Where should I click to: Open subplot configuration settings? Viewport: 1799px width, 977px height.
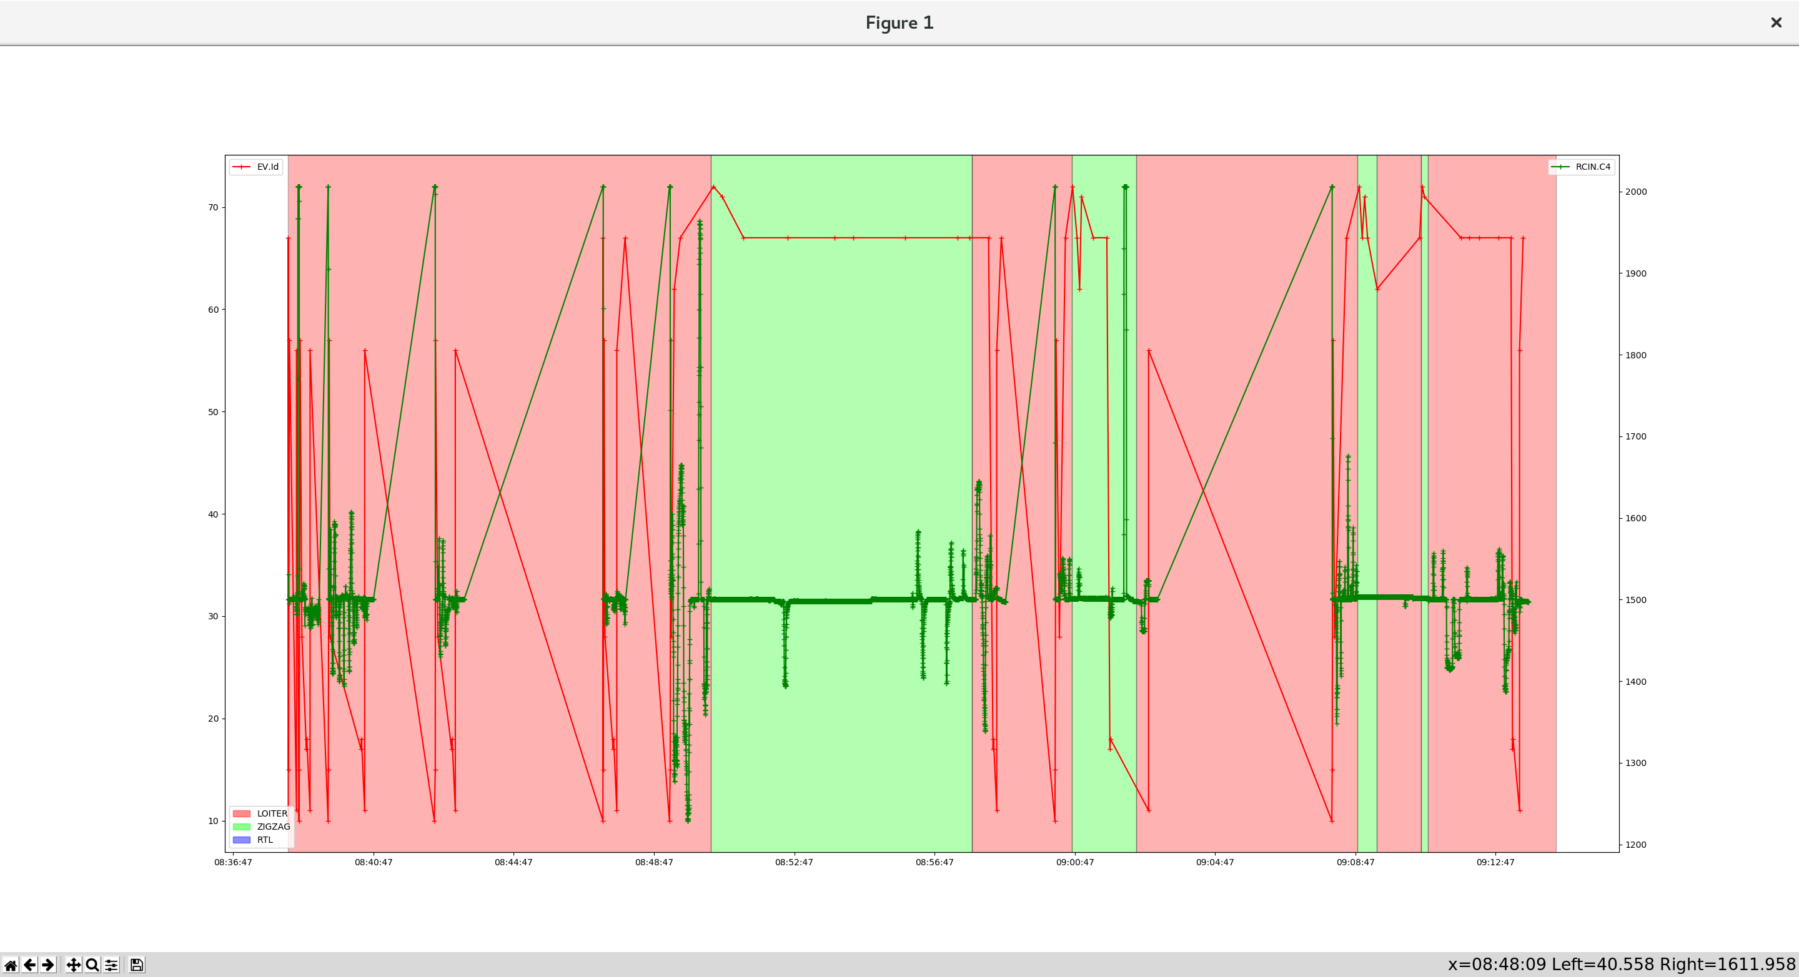click(111, 965)
